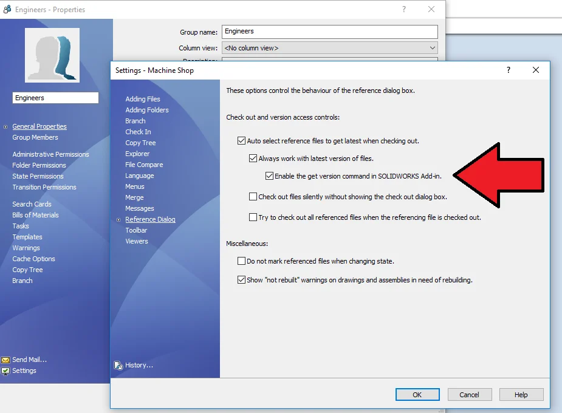Click help question mark in Engineers Properties window
This screenshot has height=413, width=562.
pos(404,10)
